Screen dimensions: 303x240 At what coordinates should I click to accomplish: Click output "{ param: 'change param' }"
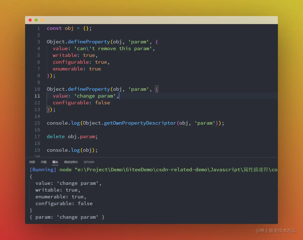67,217
